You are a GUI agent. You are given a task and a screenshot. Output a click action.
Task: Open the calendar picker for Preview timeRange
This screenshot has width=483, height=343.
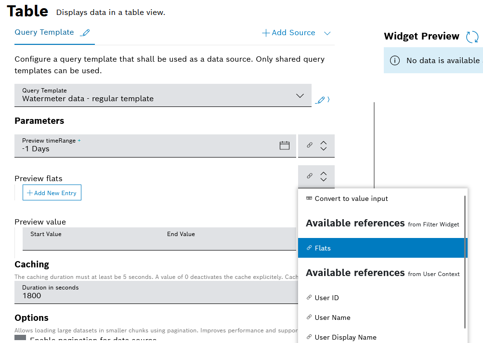285,145
